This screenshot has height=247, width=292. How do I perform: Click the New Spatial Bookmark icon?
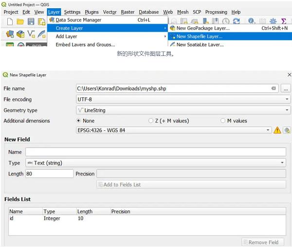[205, 21]
